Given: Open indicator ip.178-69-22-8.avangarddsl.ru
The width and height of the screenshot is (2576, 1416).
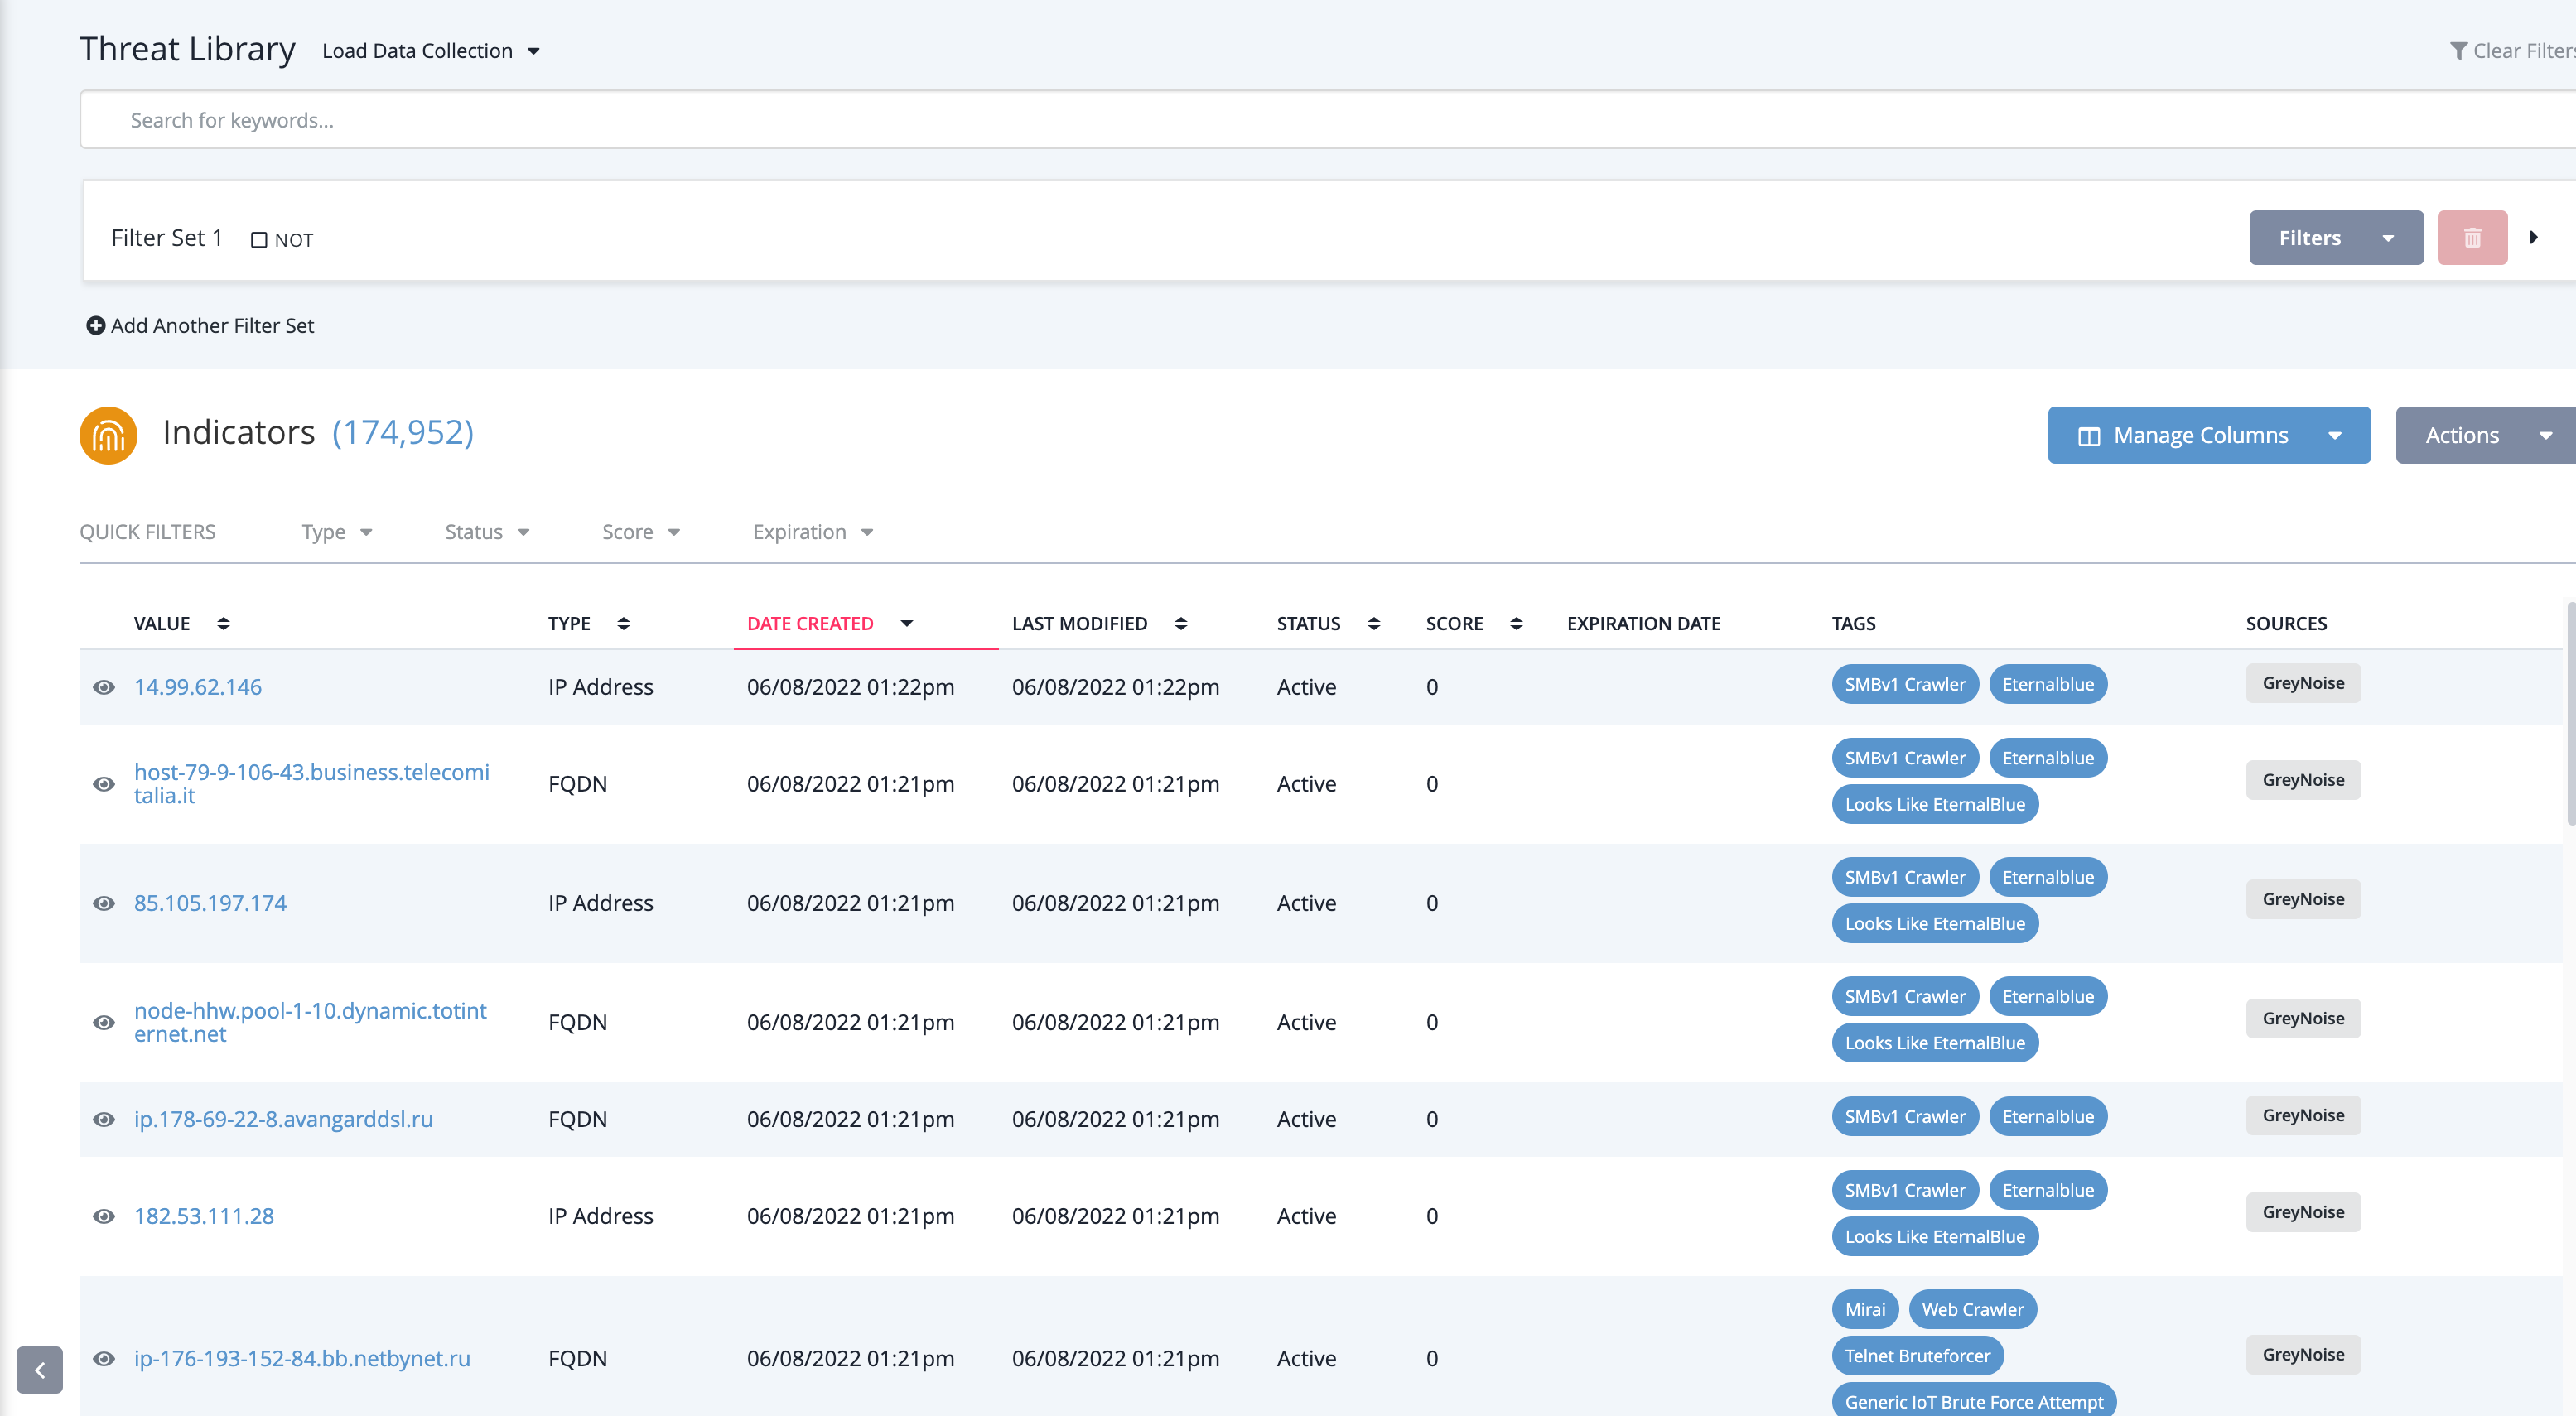Looking at the screenshot, I should pos(283,1119).
